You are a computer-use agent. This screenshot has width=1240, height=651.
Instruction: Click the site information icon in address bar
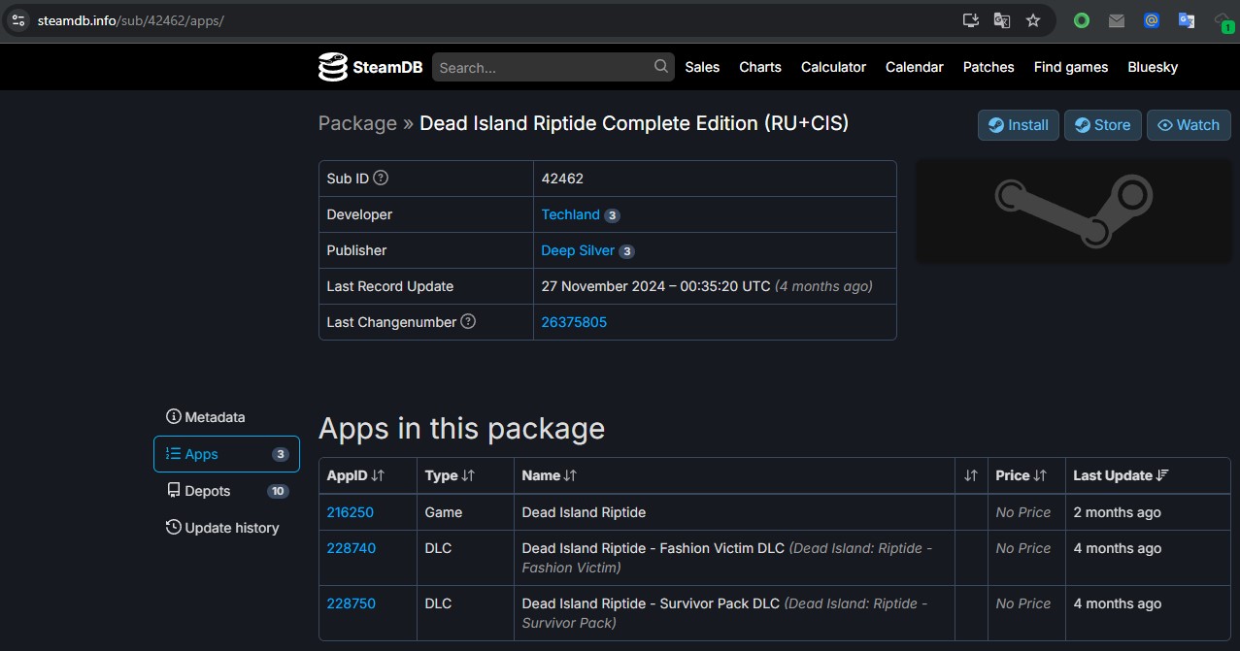[18, 20]
